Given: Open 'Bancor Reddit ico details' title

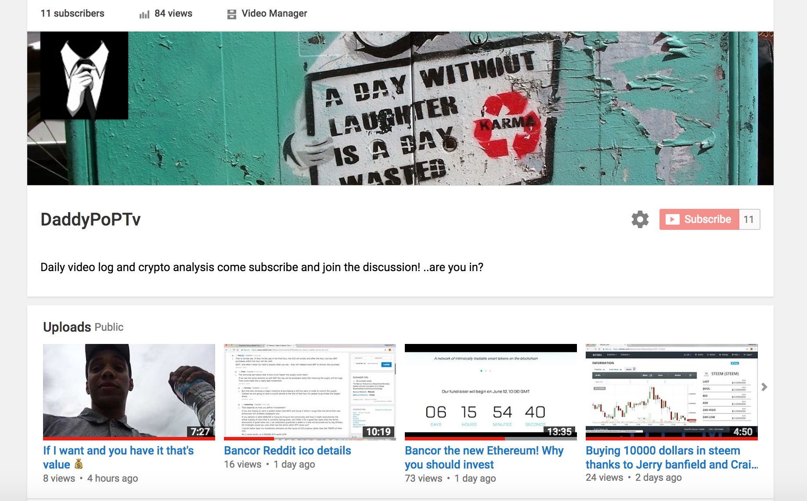Looking at the screenshot, I should click(x=288, y=451).
